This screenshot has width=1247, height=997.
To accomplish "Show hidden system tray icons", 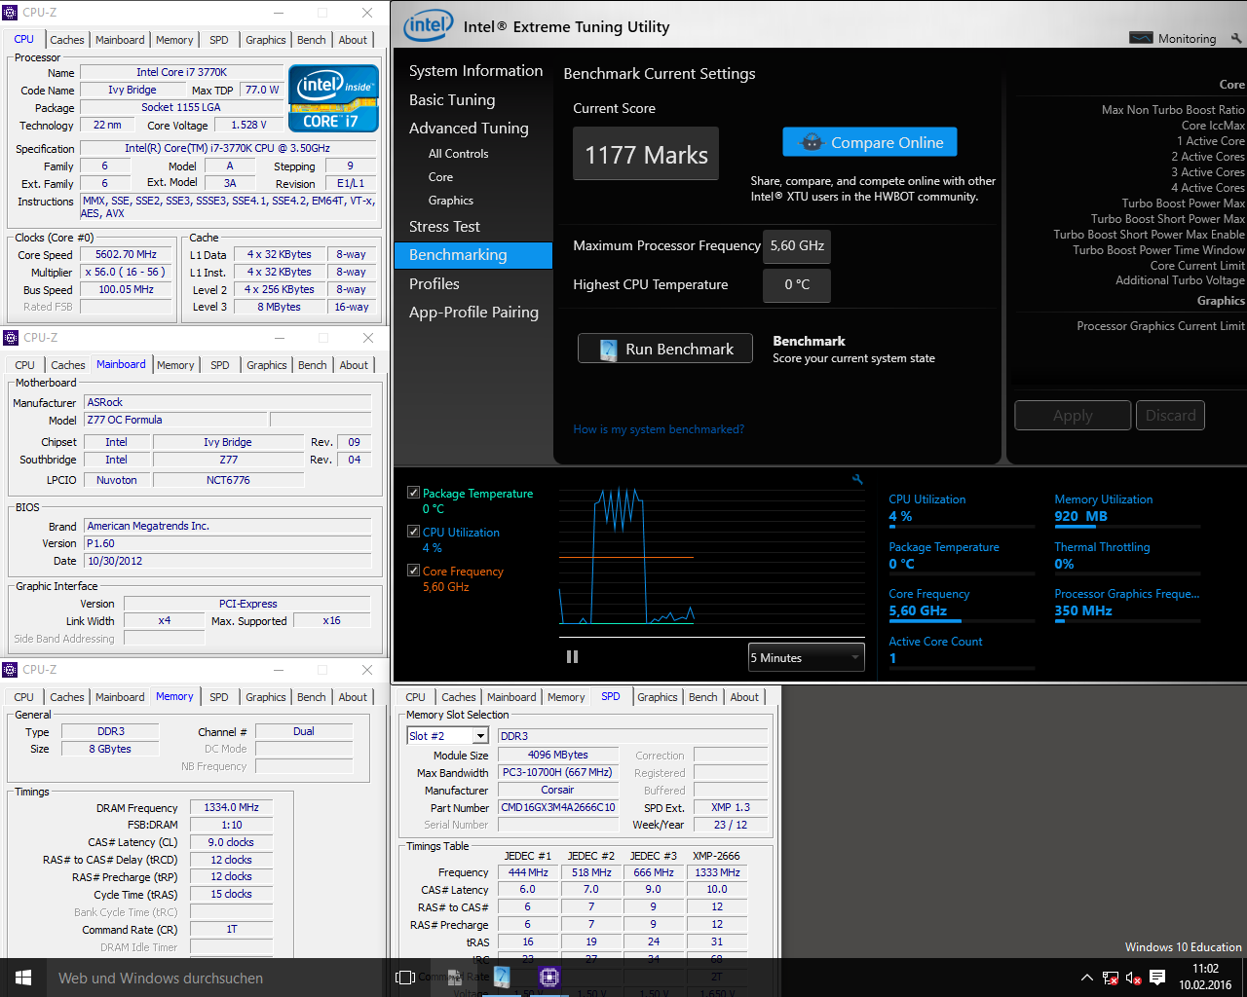I will click(1087, 978).
